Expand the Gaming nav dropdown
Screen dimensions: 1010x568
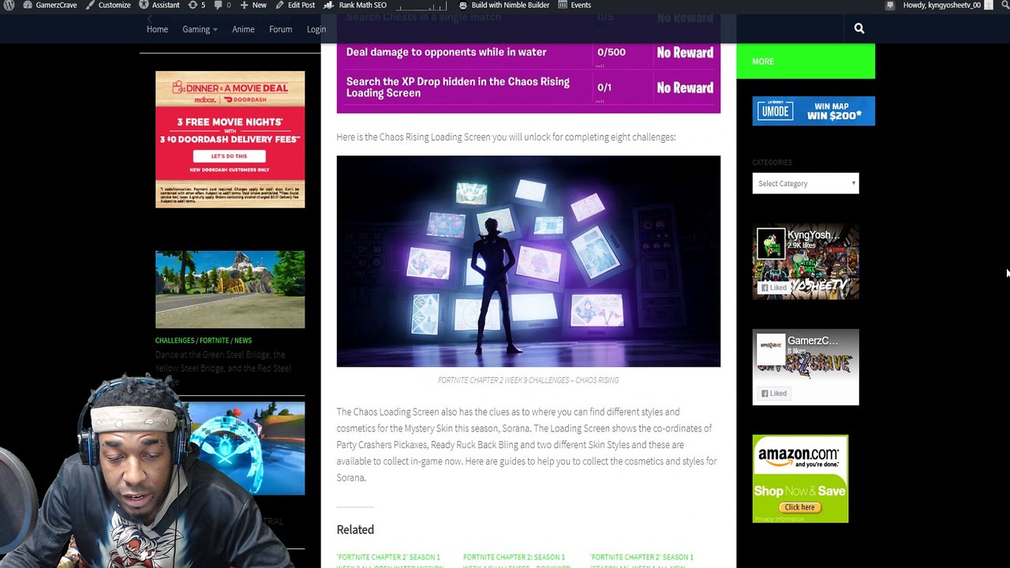pos(200,29)
